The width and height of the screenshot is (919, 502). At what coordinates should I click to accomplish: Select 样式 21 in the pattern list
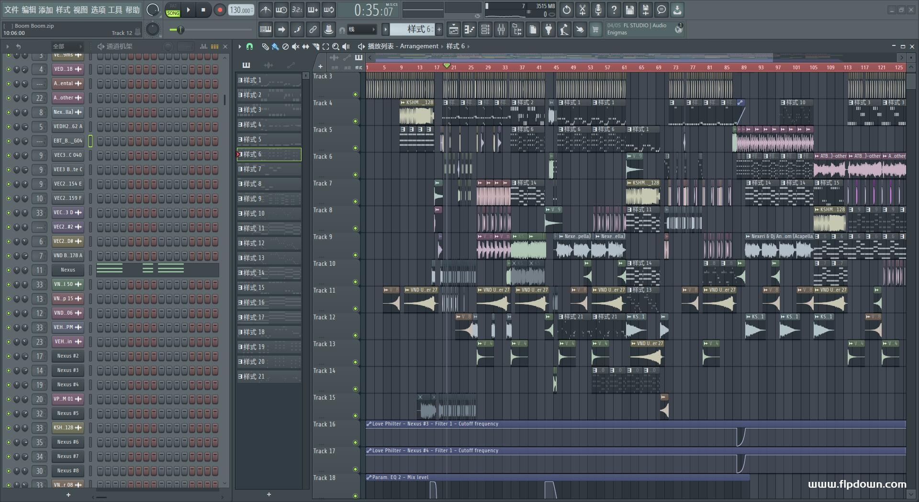(x=269, y=376)
